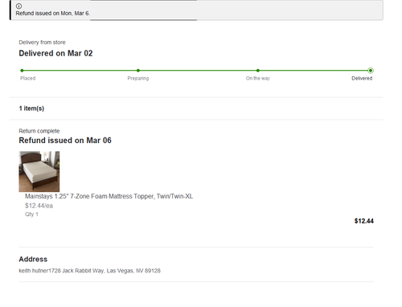Screen dimensions: 402x307
Task: Click the 'Delivered on Mar 02' heading
Action: [55, 53]
